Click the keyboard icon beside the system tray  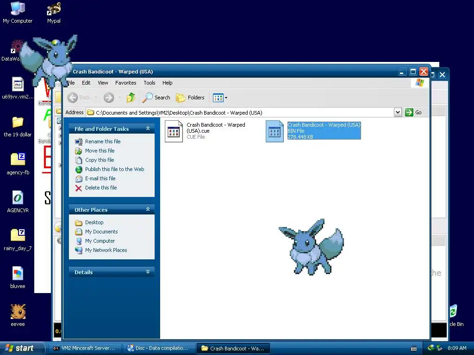coord(414,349)
